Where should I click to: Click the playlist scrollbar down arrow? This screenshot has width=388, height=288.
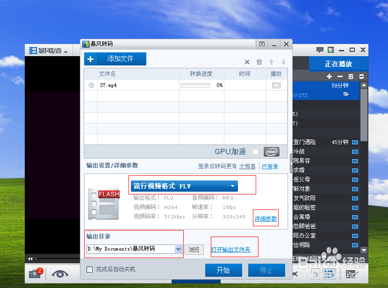click(364, 250)
